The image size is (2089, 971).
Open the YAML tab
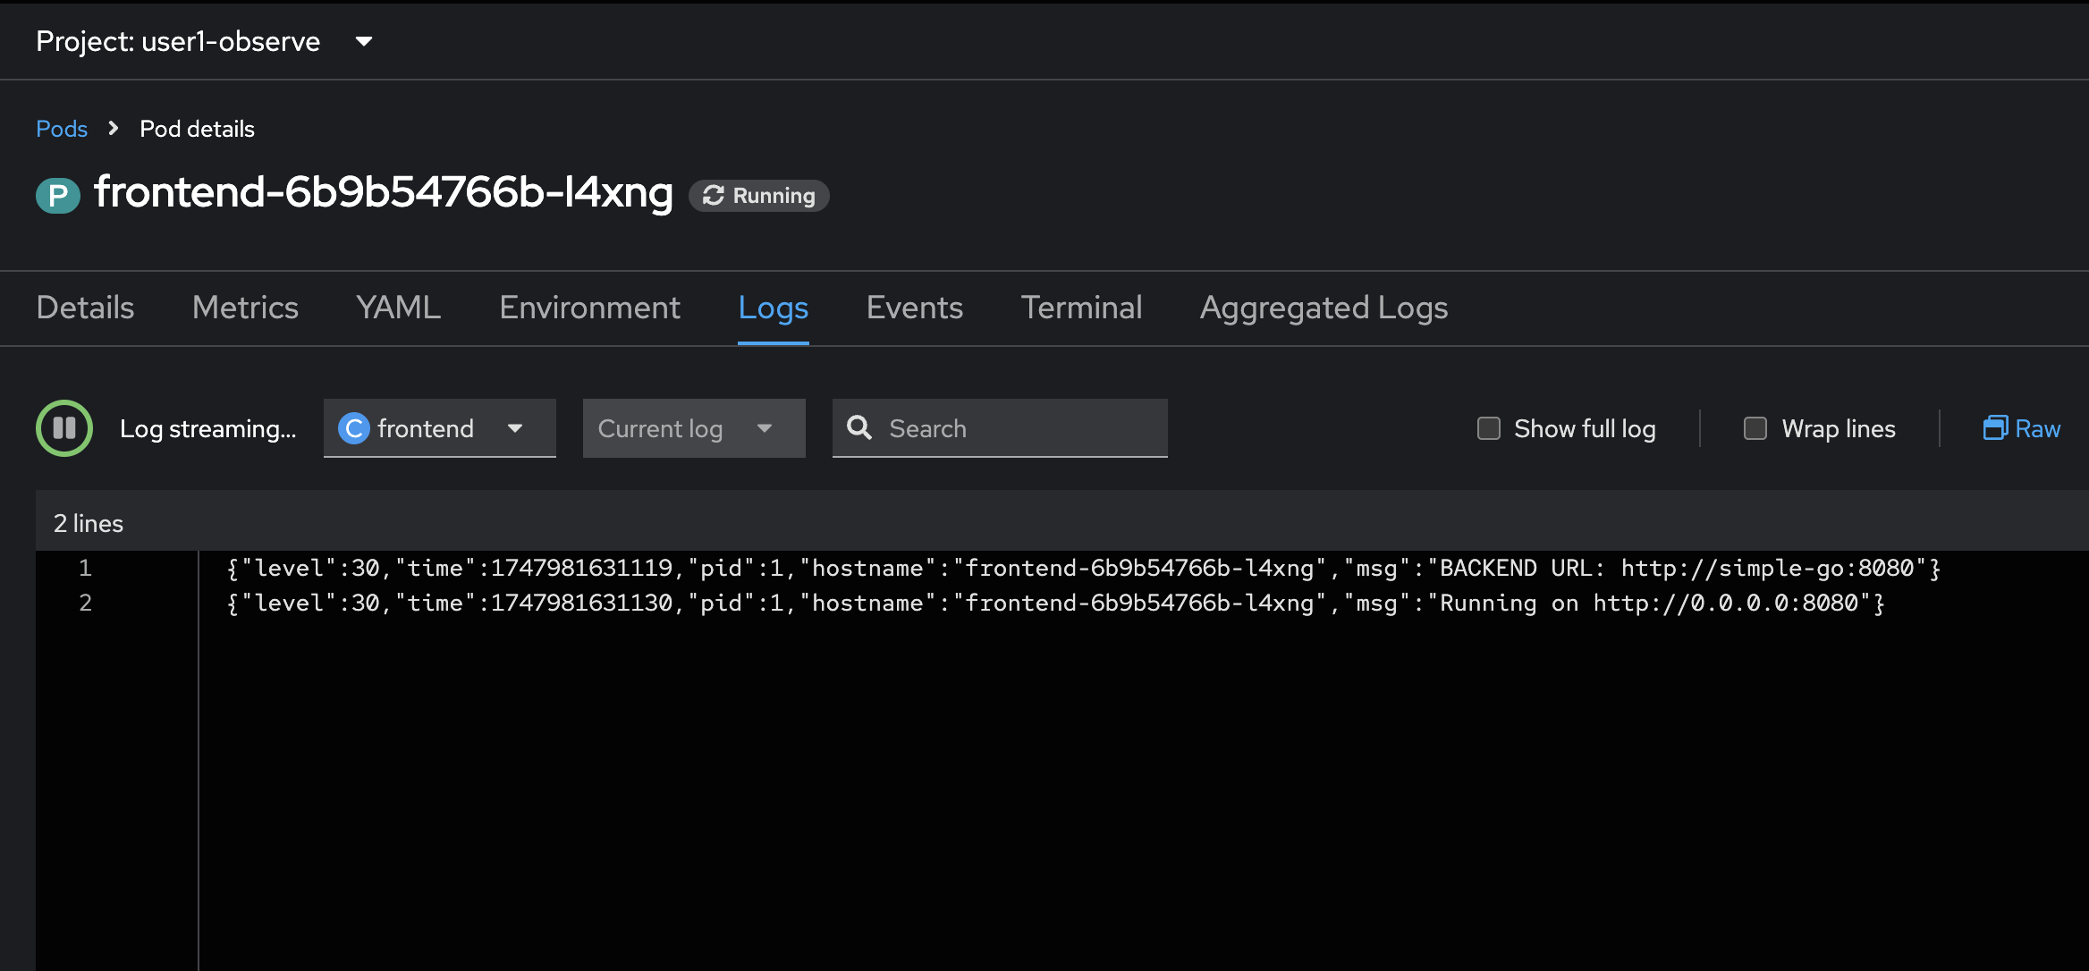tap(398, 308)
